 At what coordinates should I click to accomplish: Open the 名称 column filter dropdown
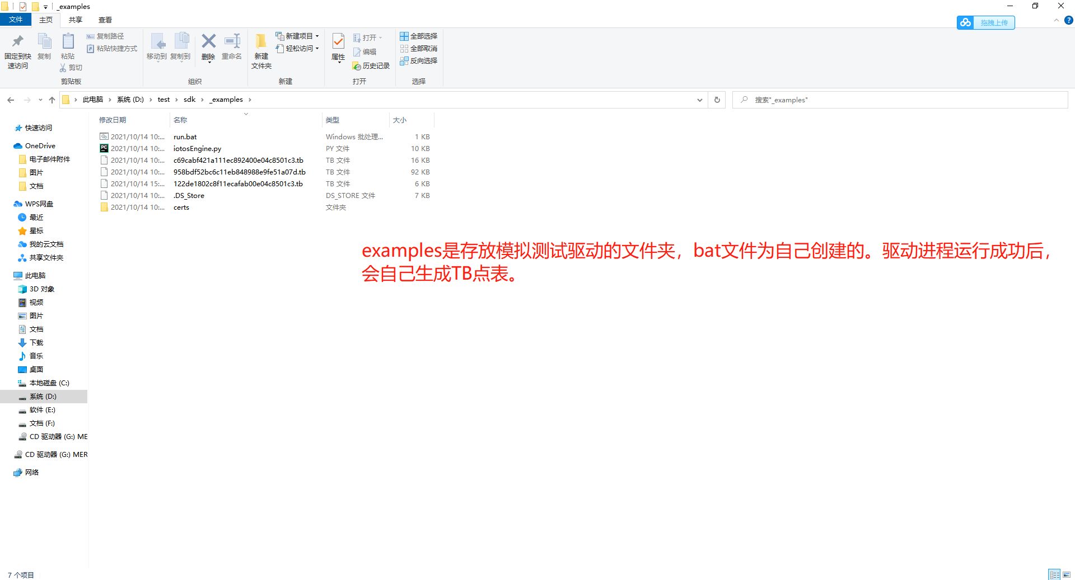(x=245, y=114)
